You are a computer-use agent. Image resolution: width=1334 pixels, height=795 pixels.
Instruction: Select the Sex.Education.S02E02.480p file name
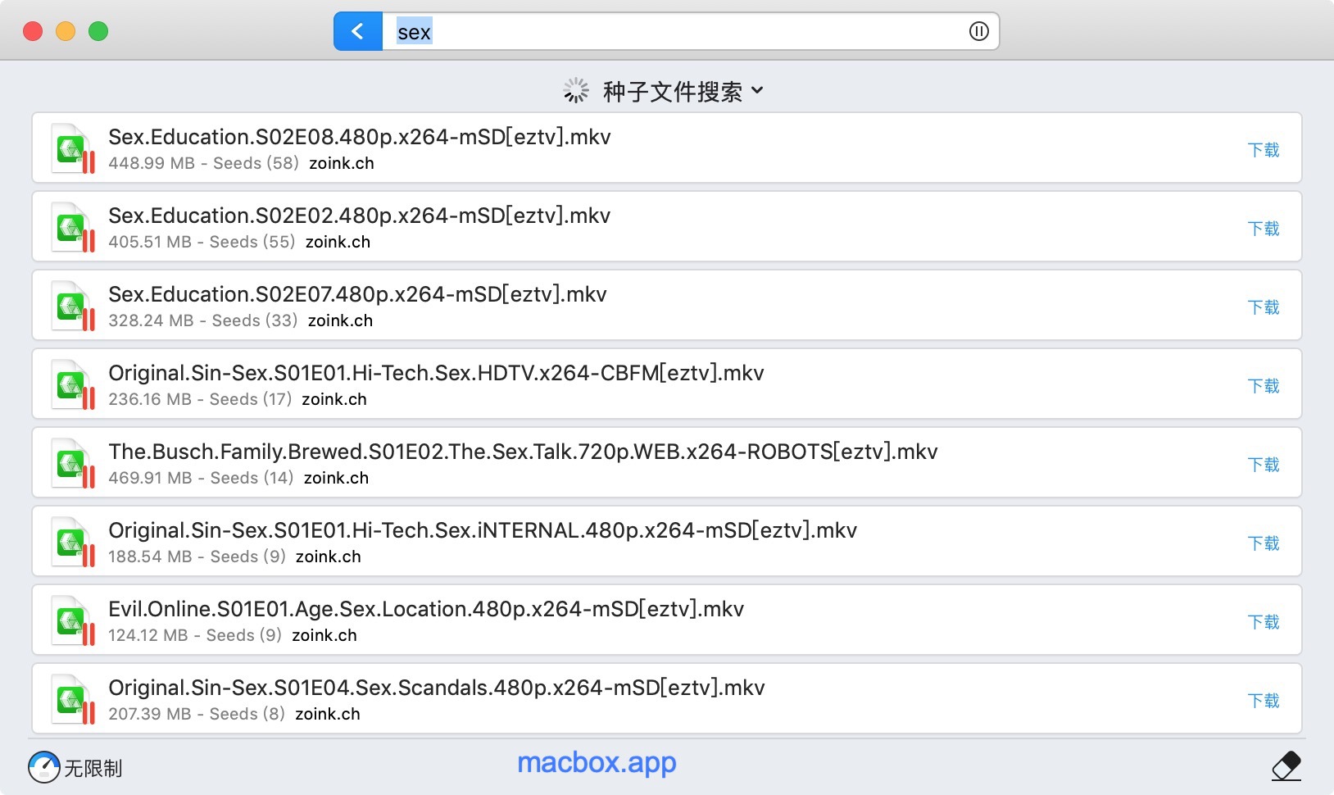click(x=360, y=216)
